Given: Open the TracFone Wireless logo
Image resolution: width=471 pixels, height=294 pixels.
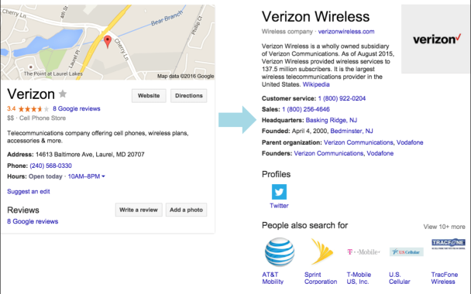Looking at the screenshot, I should click(449, 244).
